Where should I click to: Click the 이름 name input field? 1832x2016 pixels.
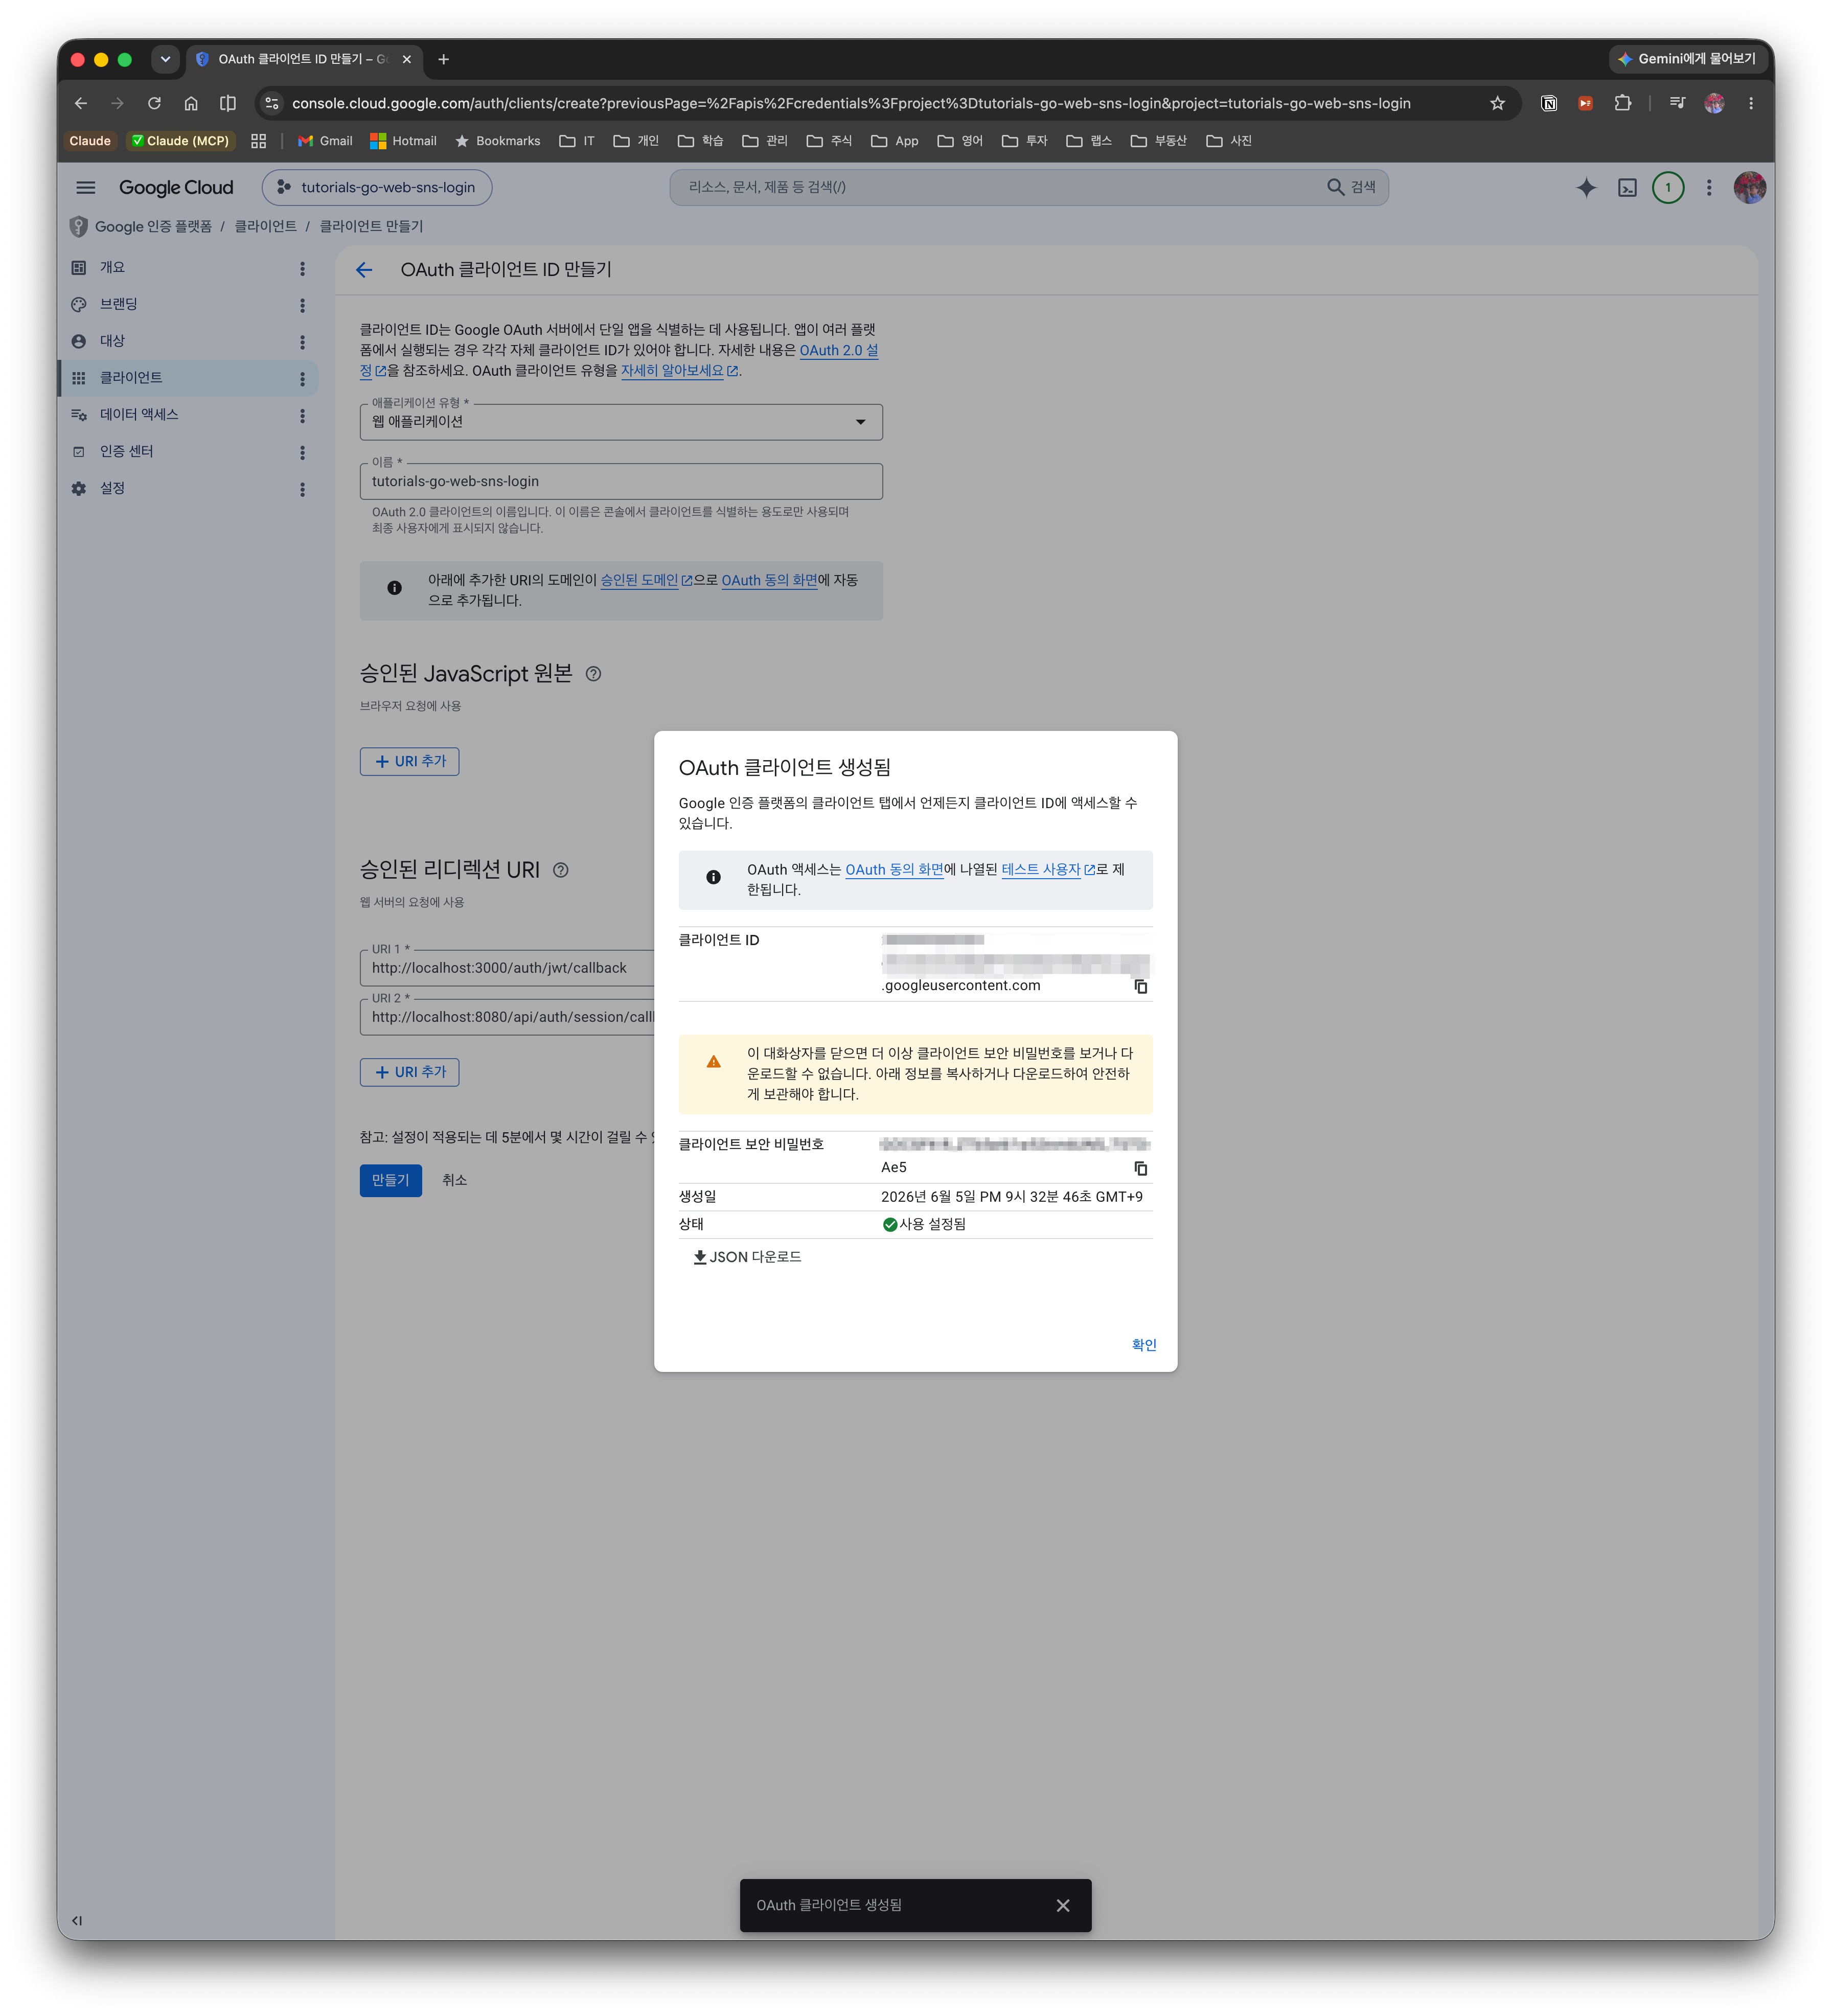(x=621, y=482)
